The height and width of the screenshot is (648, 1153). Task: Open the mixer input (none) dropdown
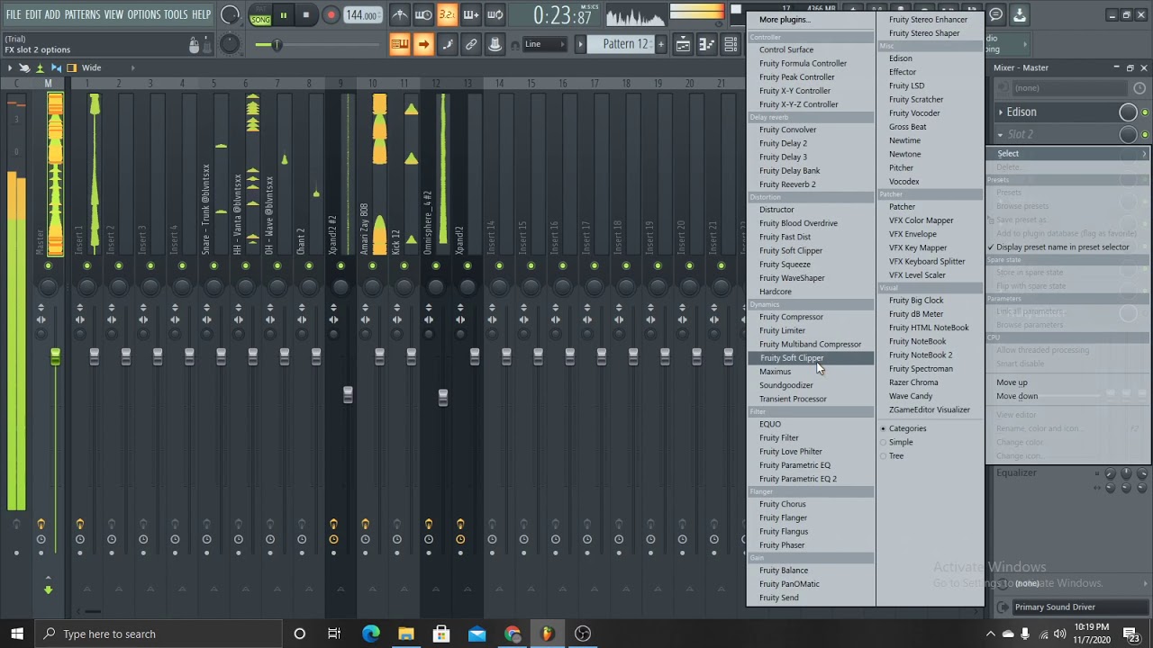[1068, 87]
